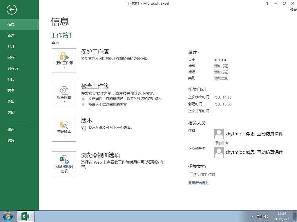Click the 10.0KB file size value
Image resolution: width=297 pixels, height=222 pixels.
coord(220,60)
